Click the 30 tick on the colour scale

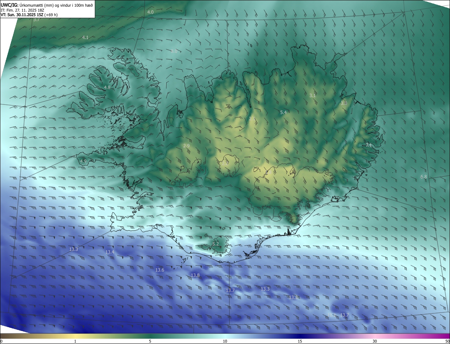click(375, 341)
